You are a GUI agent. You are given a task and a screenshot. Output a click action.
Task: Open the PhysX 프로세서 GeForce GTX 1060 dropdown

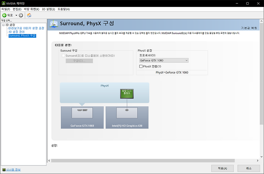pos(164,60)
